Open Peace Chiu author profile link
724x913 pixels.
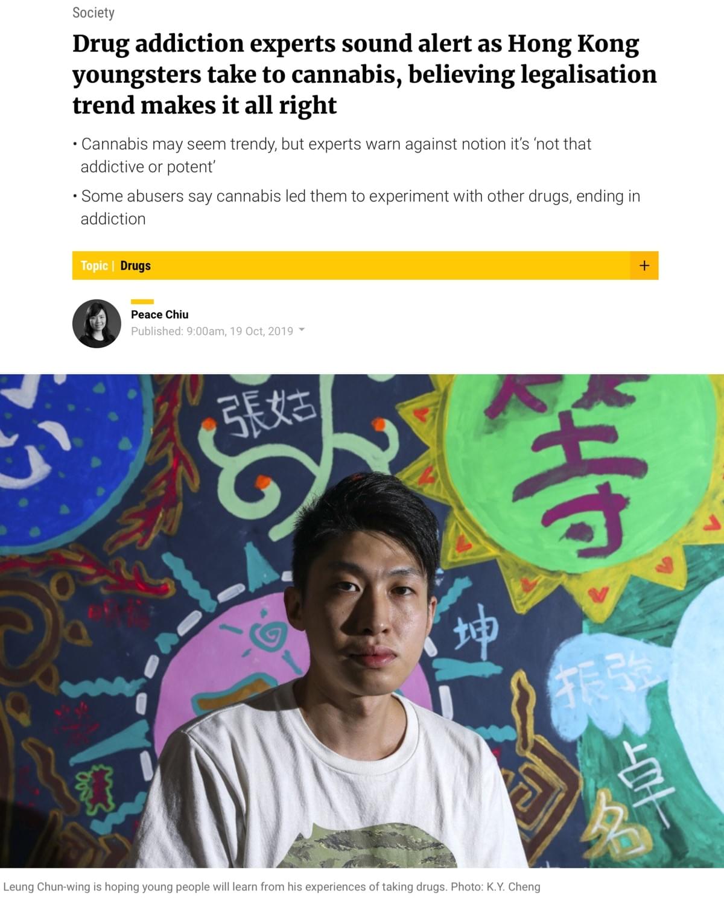[159, 314]
